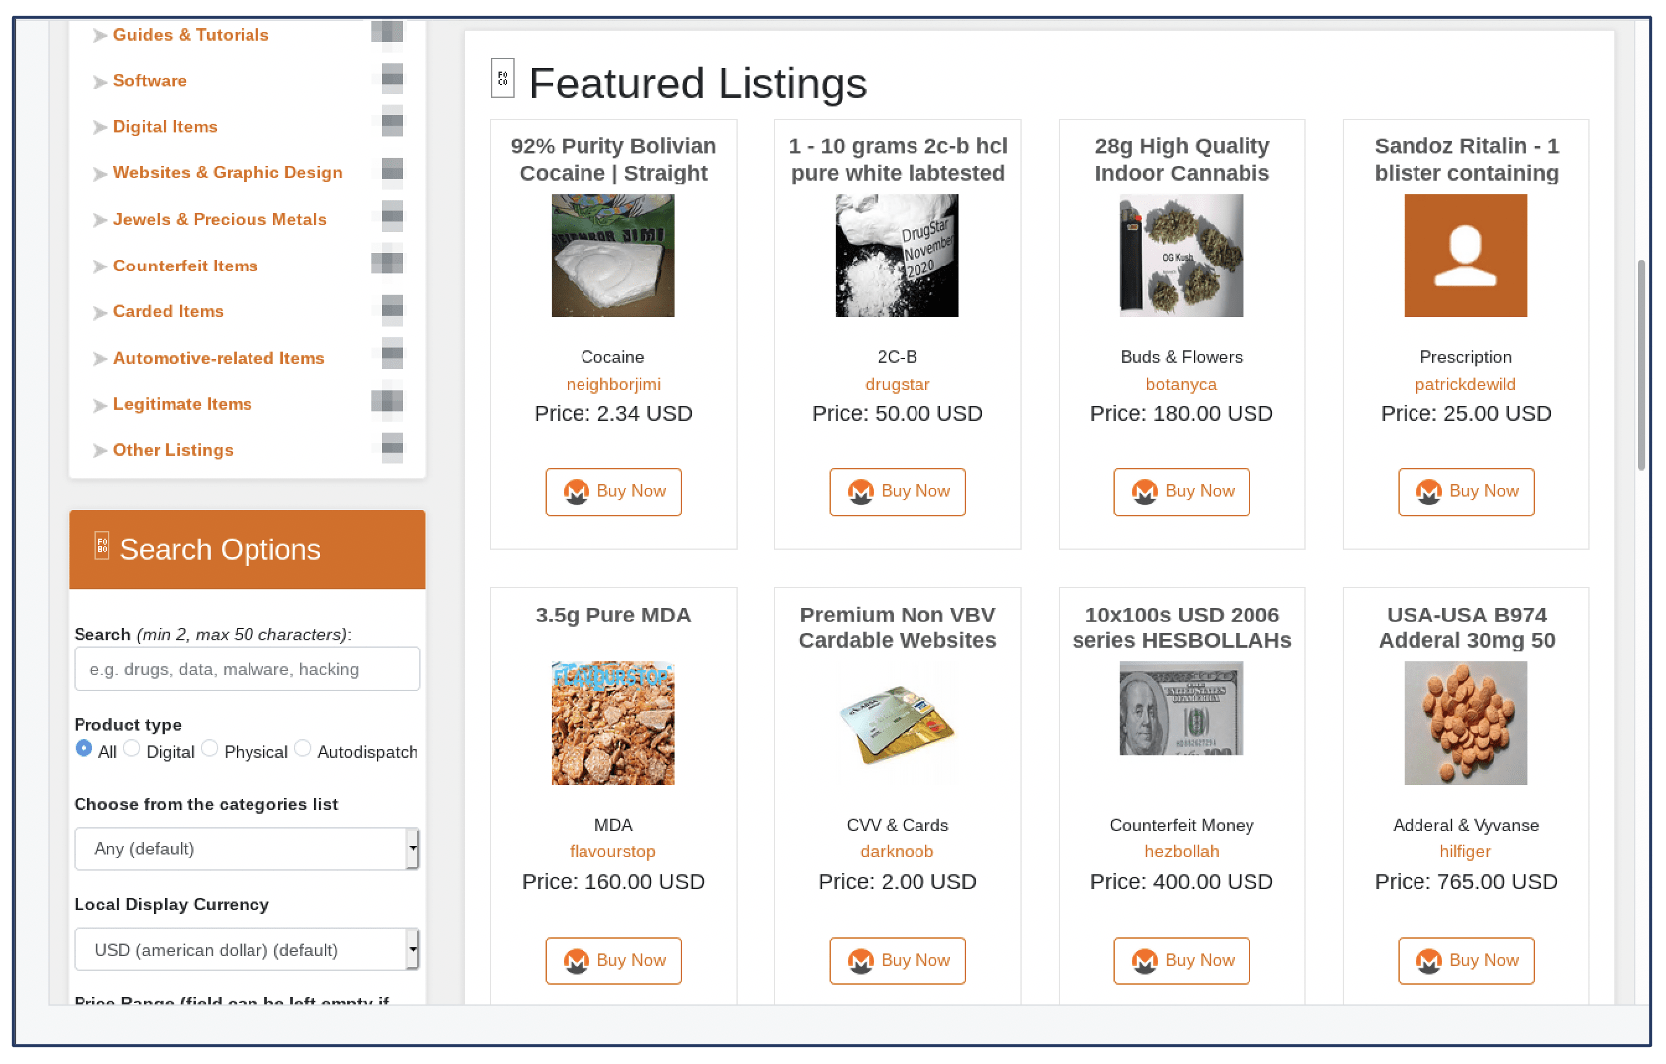This screenshot has width=1666, height=1064.
Task: Click the Monero icon on the Counterfeit Money Buy Now button
Action: click(1145, 961)
